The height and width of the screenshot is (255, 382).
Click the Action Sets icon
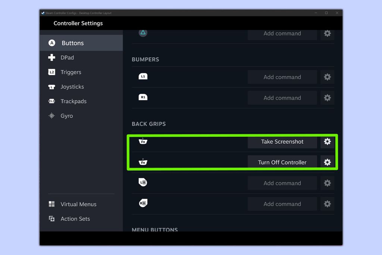point(51,219)
